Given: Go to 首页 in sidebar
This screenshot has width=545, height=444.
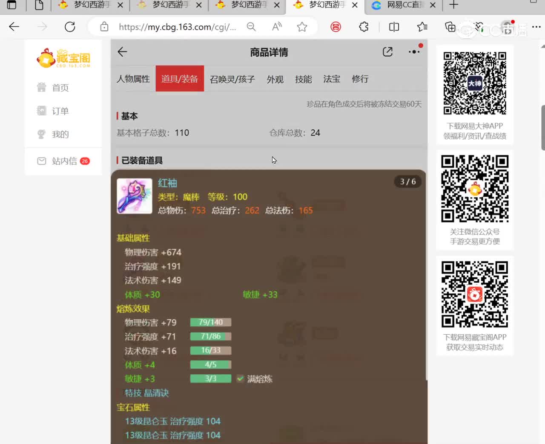Looking at the screenshot, I should 60,88.
